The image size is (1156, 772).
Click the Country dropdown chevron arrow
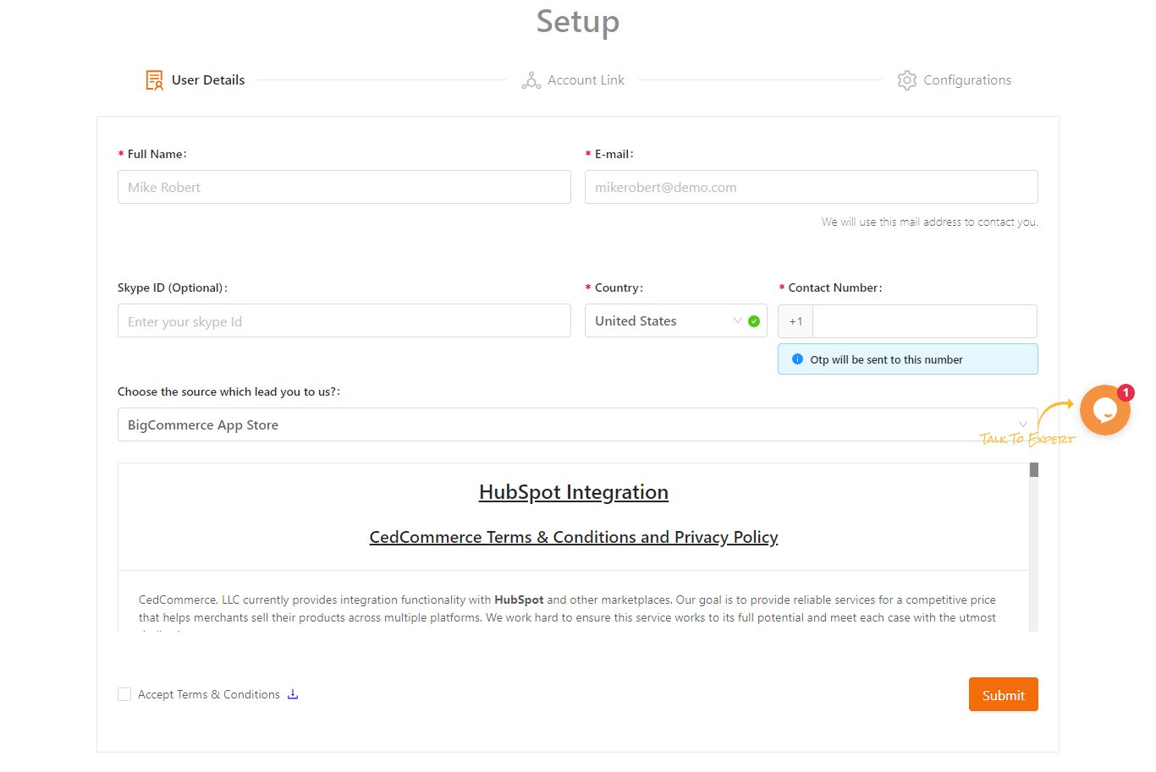coord(737,320)
